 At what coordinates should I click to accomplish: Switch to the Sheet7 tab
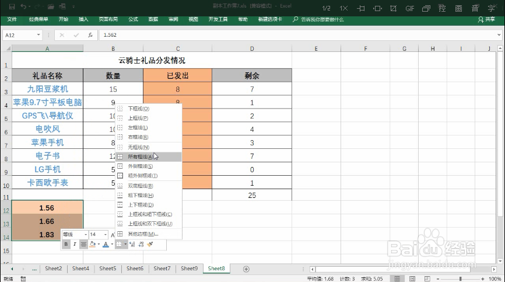click(x=162, y=269)
